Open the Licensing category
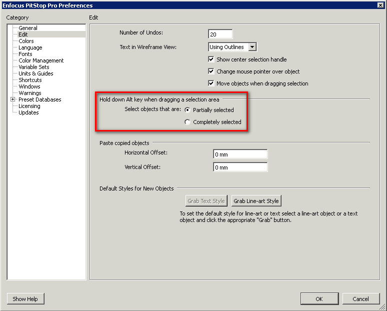The height and width of the screenshot is (311, 387). 29,106
